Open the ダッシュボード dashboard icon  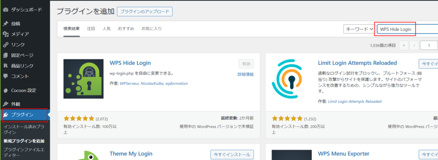(5, 10)
